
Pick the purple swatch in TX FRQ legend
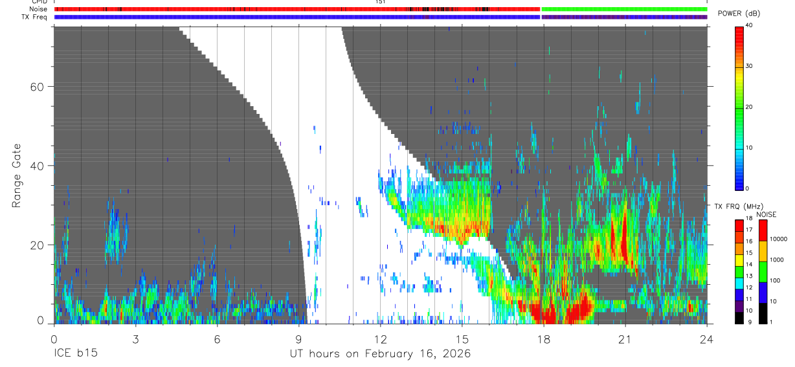pyautogui.click(x=739, y=306)
